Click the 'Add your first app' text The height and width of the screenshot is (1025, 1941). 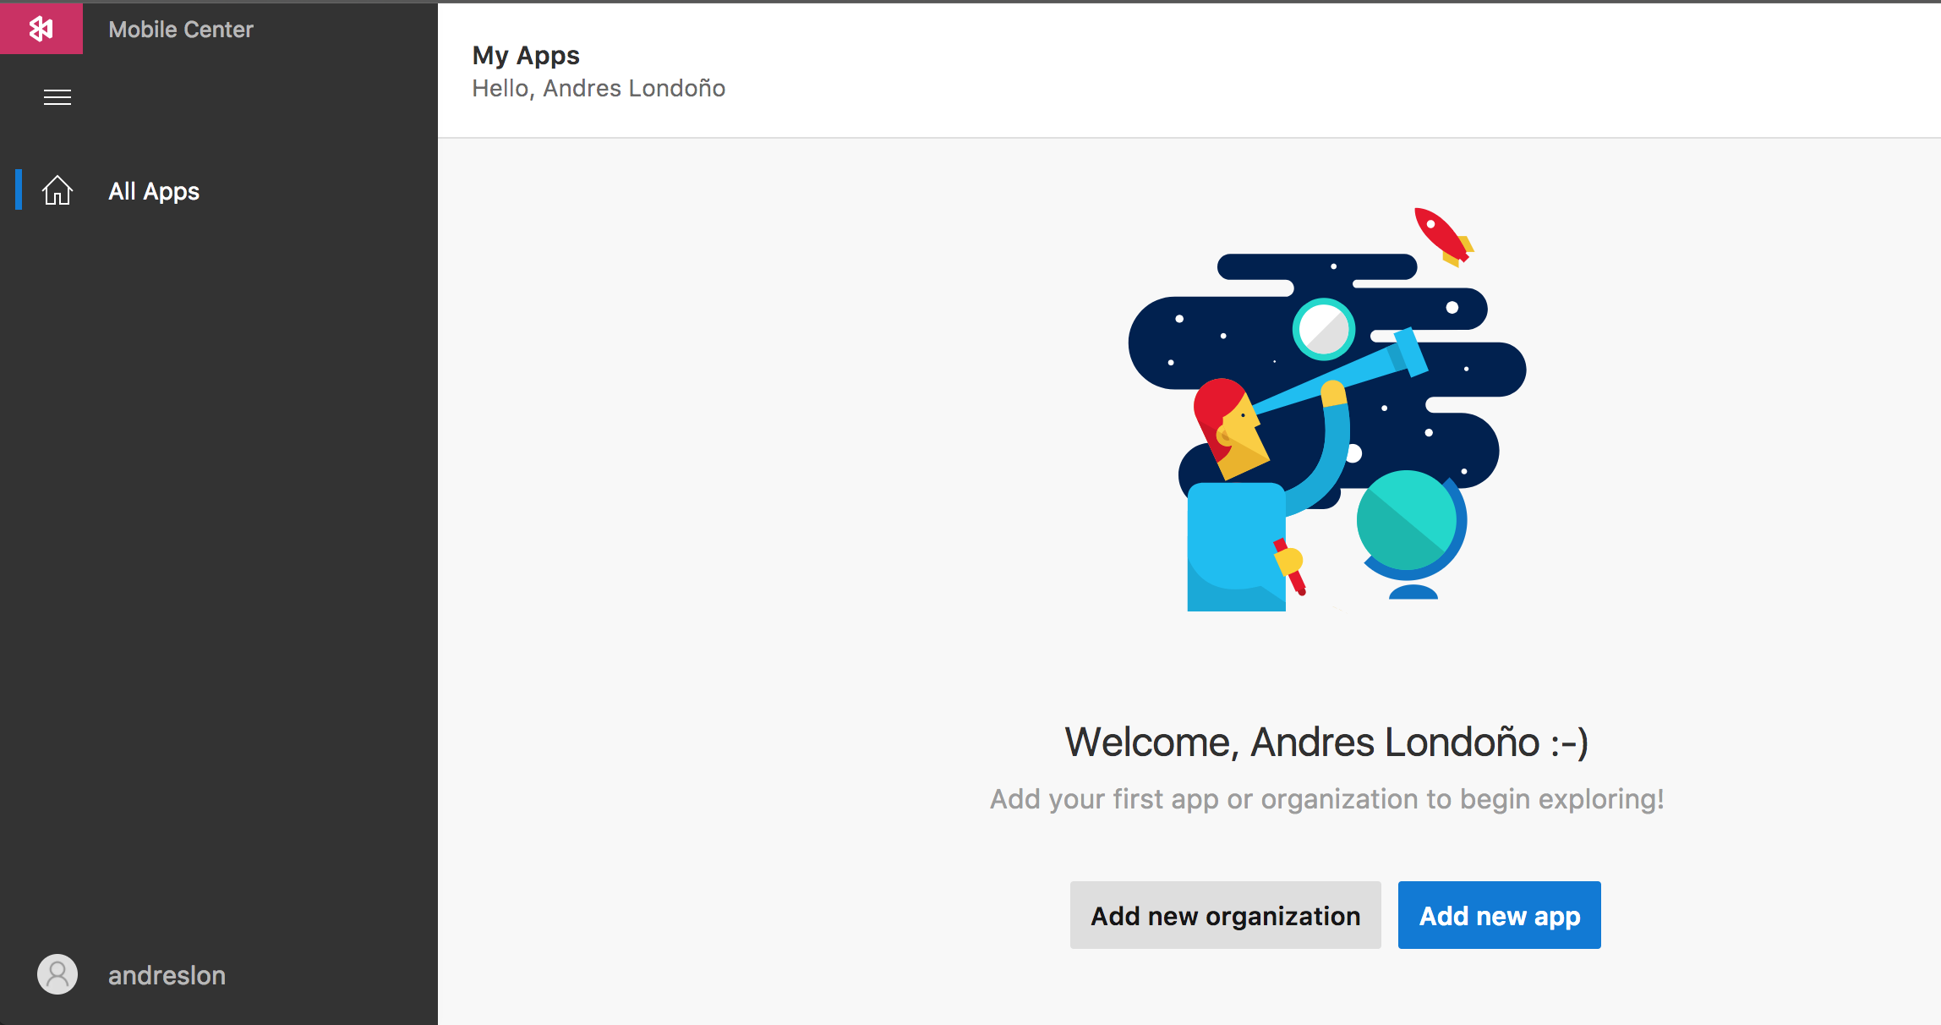tap(1326, 799)
